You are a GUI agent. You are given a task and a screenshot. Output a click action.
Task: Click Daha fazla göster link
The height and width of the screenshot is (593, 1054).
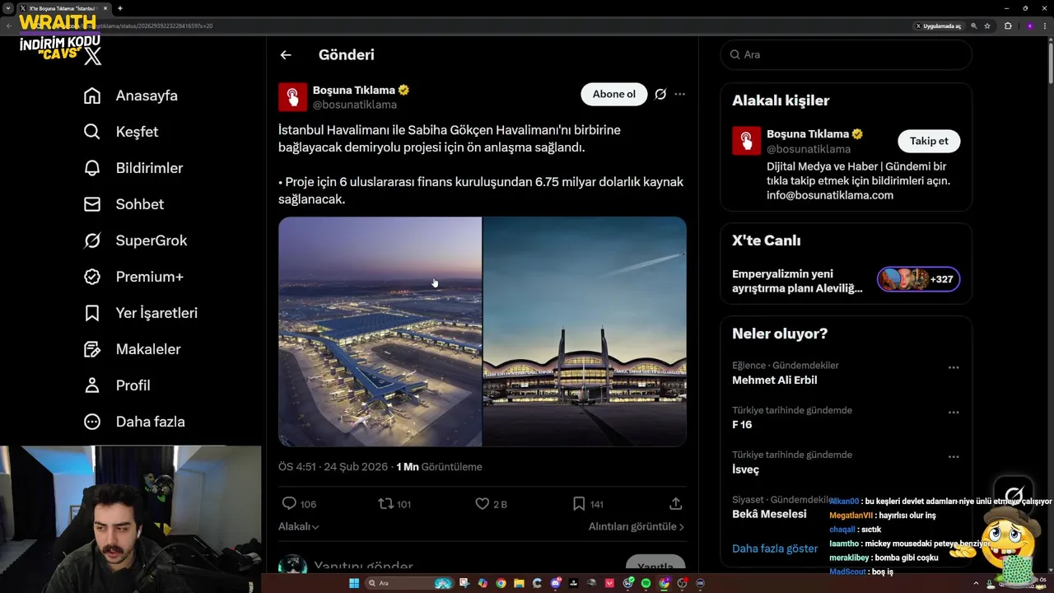coord(775,549)
